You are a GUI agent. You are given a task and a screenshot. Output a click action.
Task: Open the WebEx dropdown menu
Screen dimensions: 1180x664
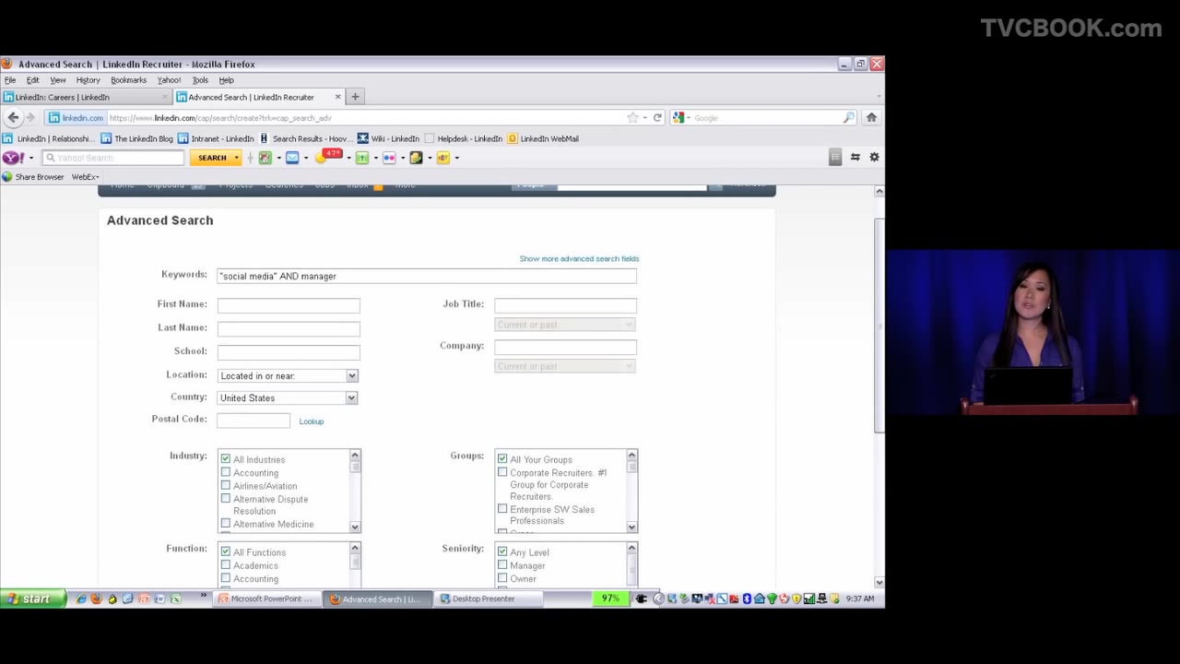[86, 177]
